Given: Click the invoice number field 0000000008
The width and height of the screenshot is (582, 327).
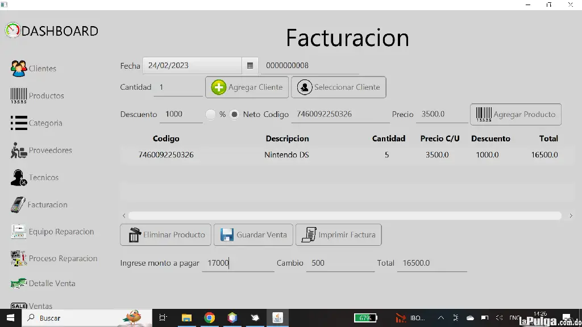Looking at the screenshot, I should point(310,66).
